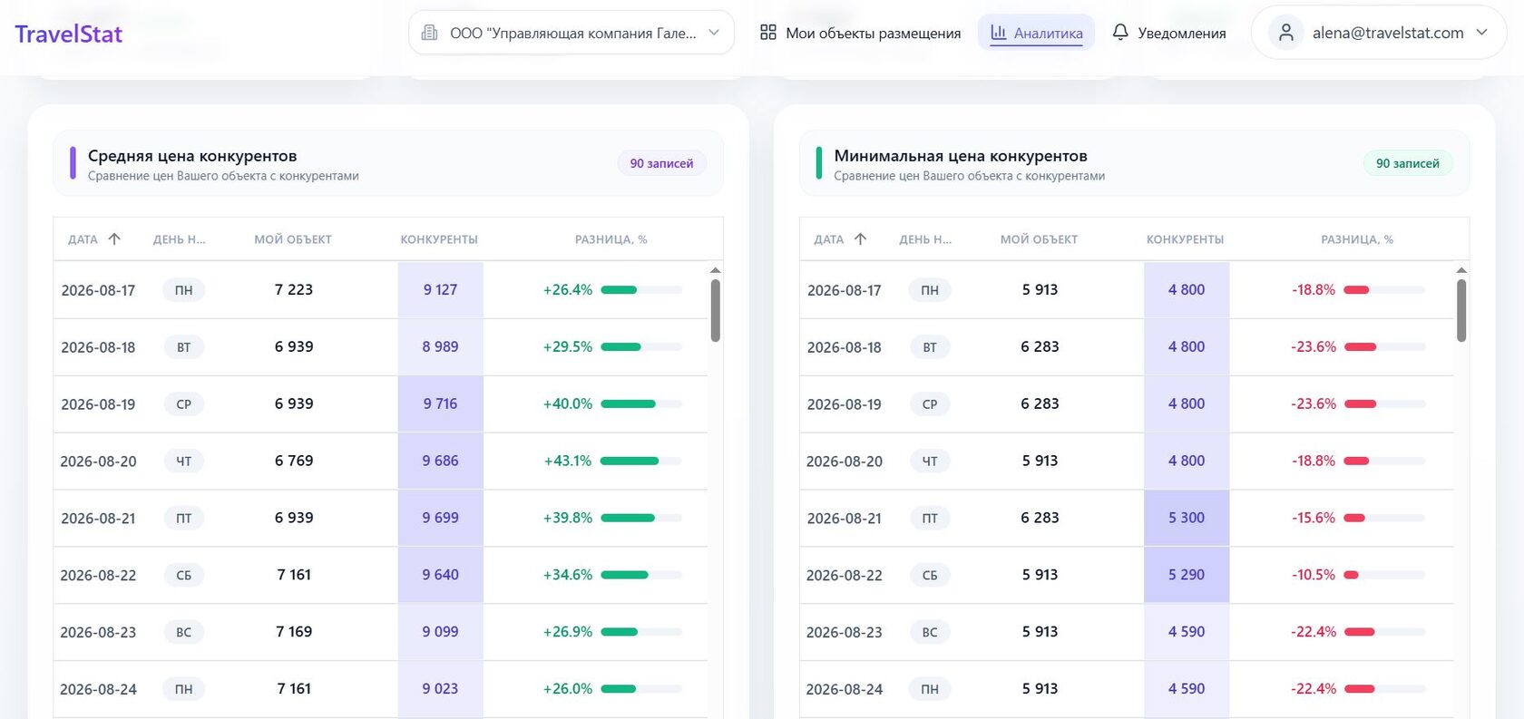Open the Уведомления menu label

pos(1181,34)
